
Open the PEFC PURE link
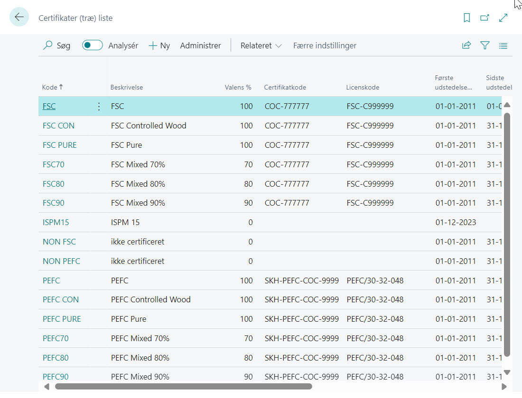[x=62, y=319]
